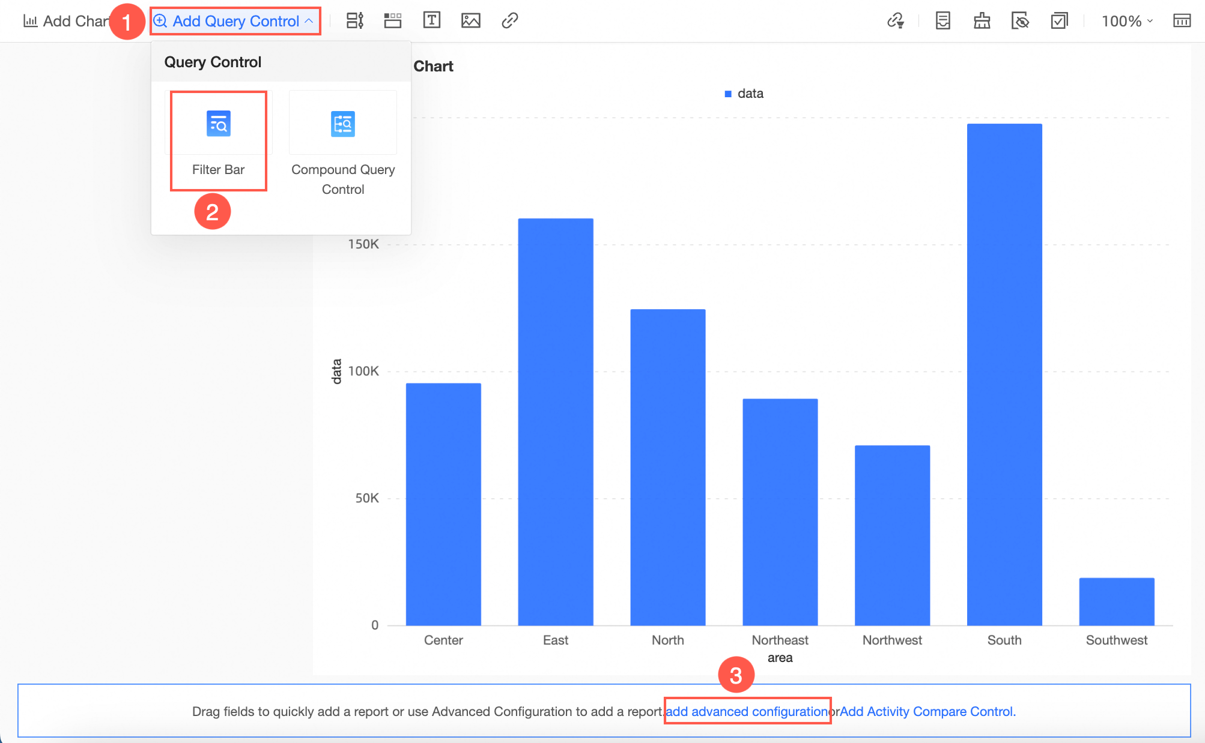Click the checkbox icon in toolbar
The height and width of the screenshot is (743, 1205).
click(x=1059, y=21)
